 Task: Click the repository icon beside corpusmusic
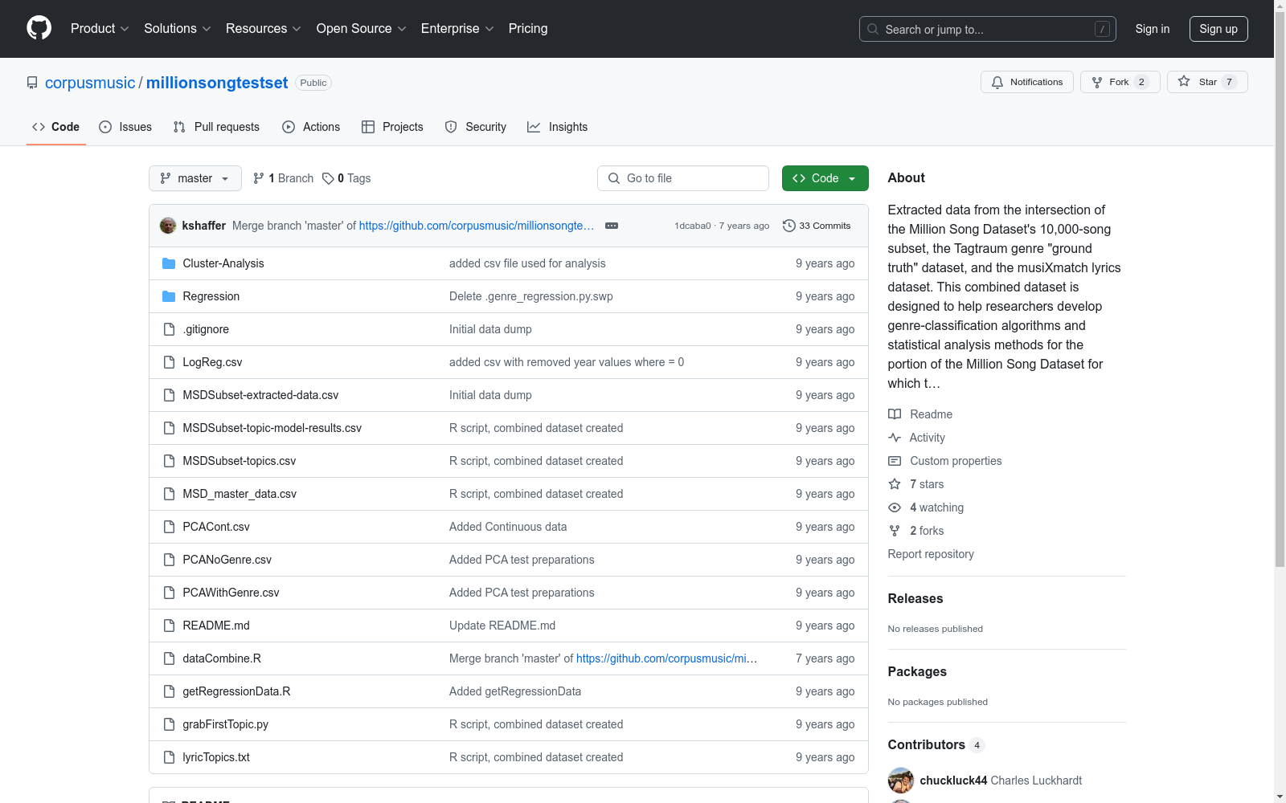(32, 83)
